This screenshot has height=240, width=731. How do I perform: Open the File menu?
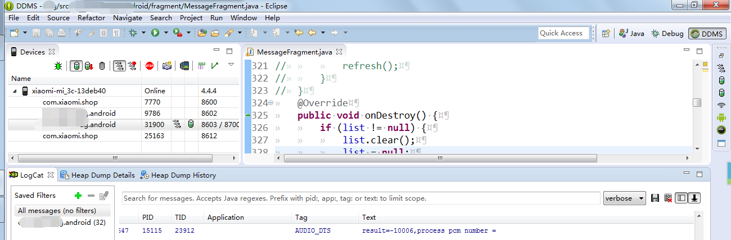[x=14, y=18]
